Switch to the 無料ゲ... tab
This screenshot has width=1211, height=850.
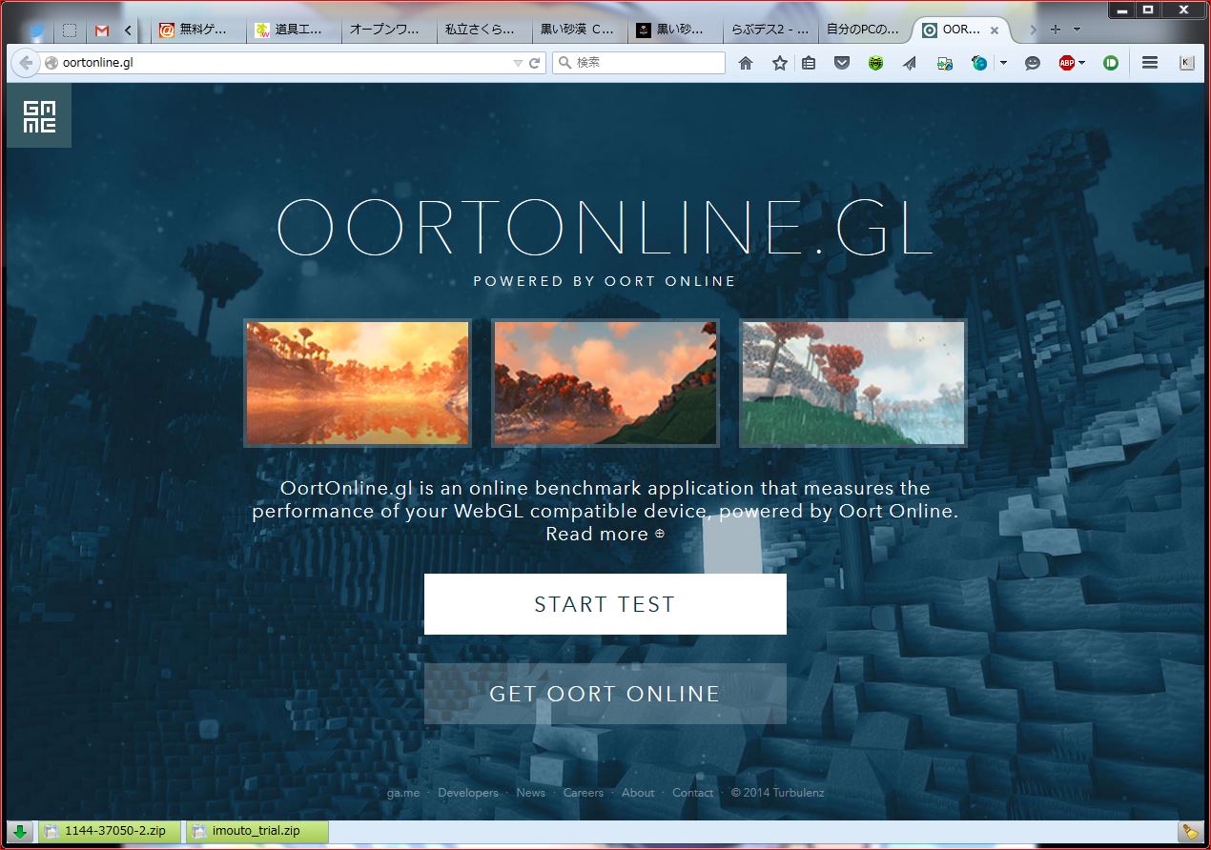point(198,30)
